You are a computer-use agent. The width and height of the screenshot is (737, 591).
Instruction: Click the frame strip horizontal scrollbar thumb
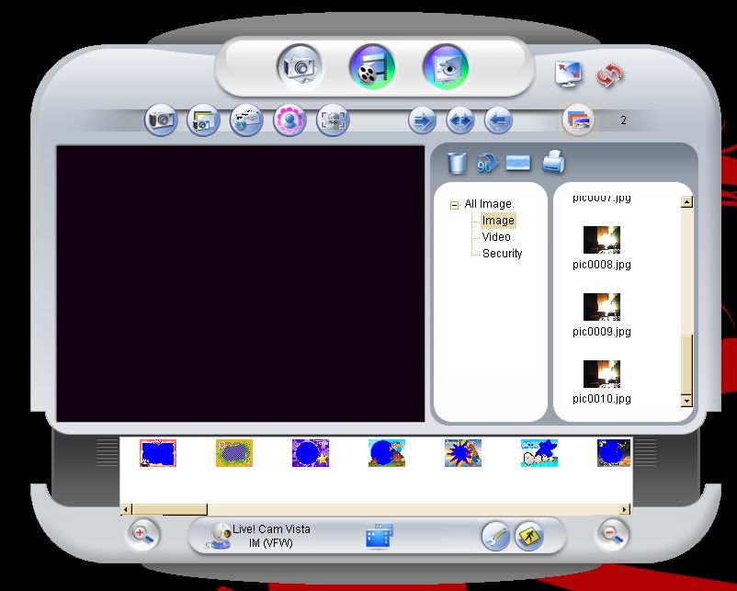[x=170, y=509]
